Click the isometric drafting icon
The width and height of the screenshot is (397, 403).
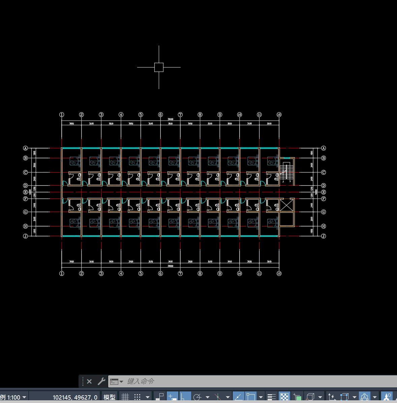pos(218,397)
